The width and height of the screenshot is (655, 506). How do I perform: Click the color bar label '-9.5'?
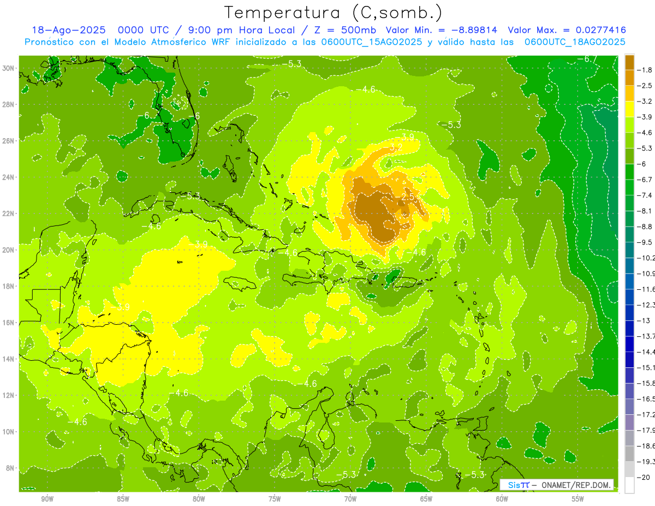645,242
